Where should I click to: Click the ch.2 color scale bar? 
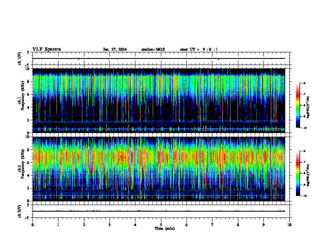(298, 173)
